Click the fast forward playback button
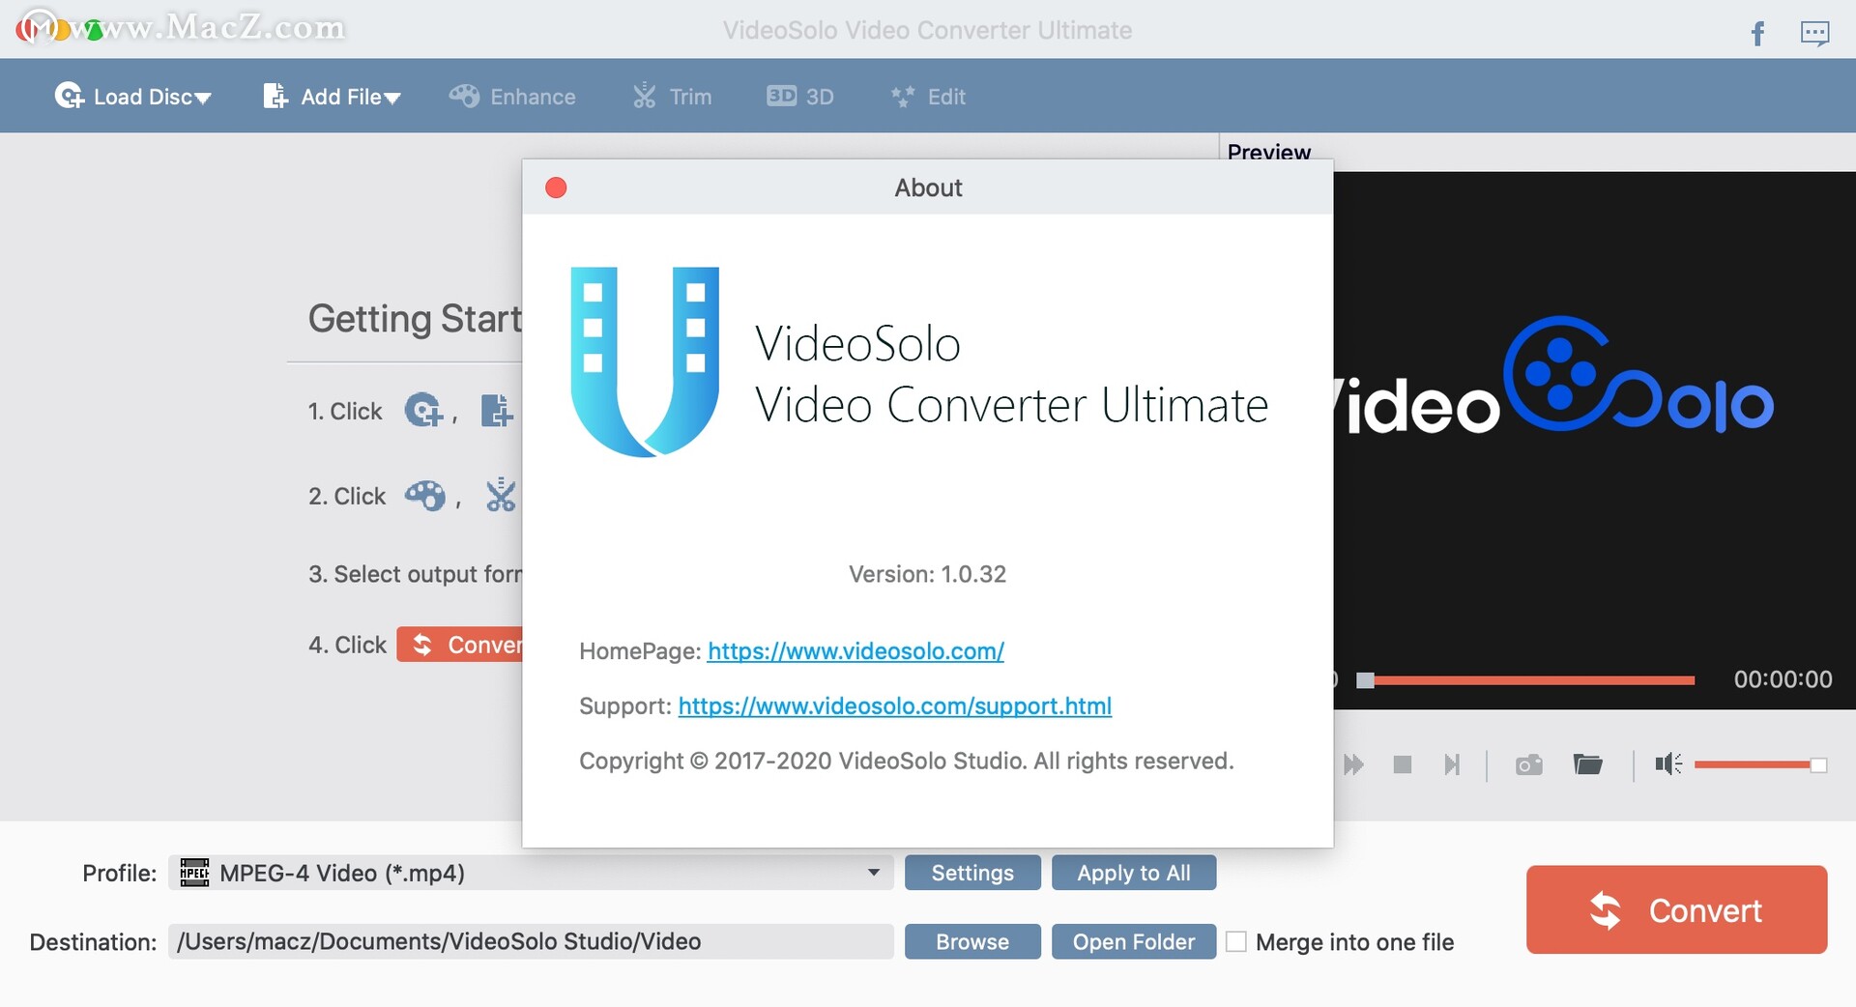 (x=1353, y=765)
